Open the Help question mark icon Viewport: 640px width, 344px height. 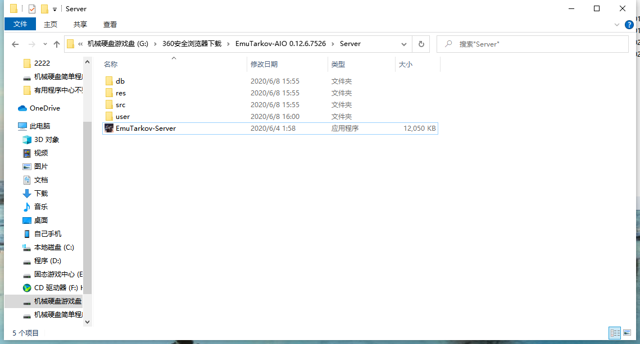coord(629,25)
